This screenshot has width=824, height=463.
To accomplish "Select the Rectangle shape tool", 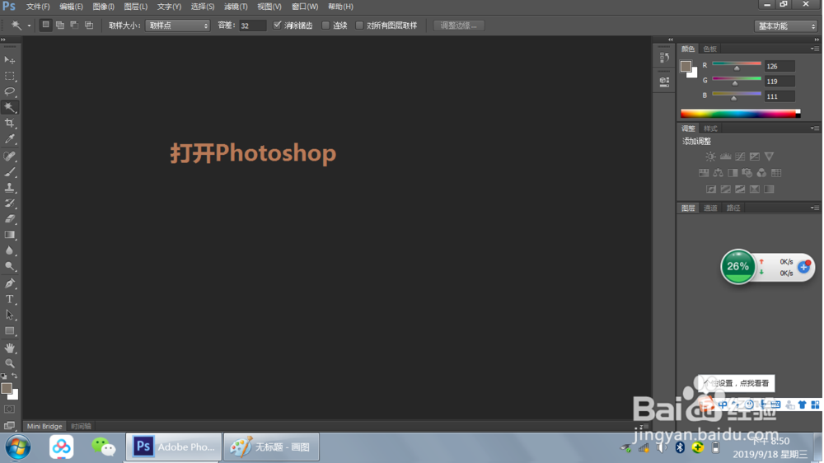I will click(9, 330).
